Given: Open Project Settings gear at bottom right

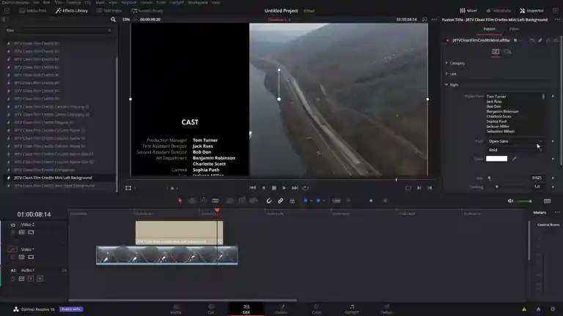Looking at the screenshot, I should click(x=553, y=309).
